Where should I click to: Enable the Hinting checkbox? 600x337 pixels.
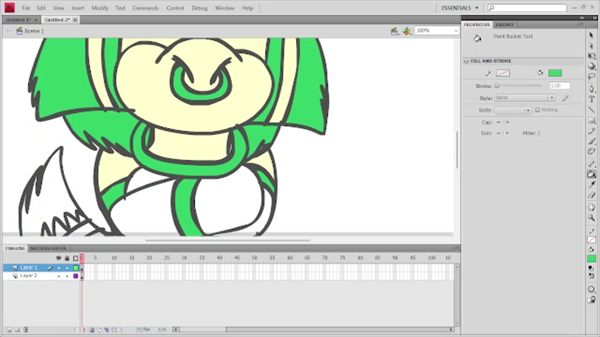click(537, 110)
